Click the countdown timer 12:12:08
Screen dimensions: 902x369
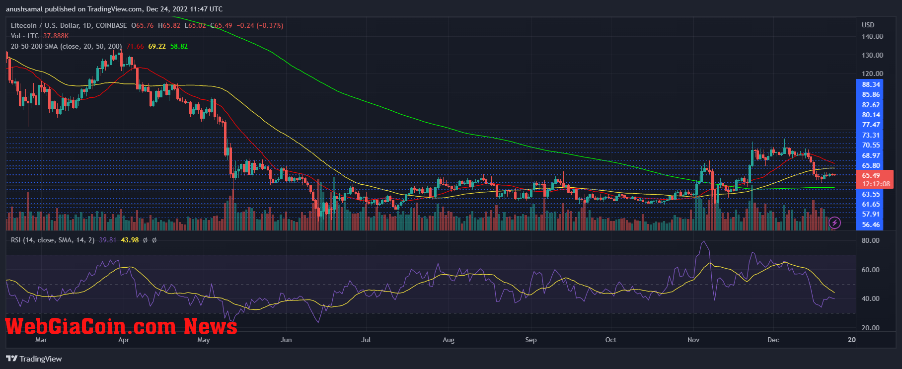(x=876, y=184)
